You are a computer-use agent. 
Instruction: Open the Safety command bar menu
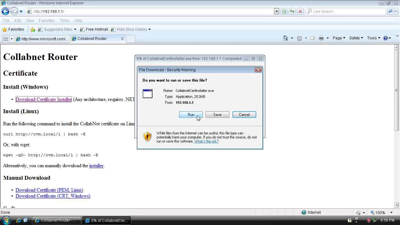[x=356, y=38]
